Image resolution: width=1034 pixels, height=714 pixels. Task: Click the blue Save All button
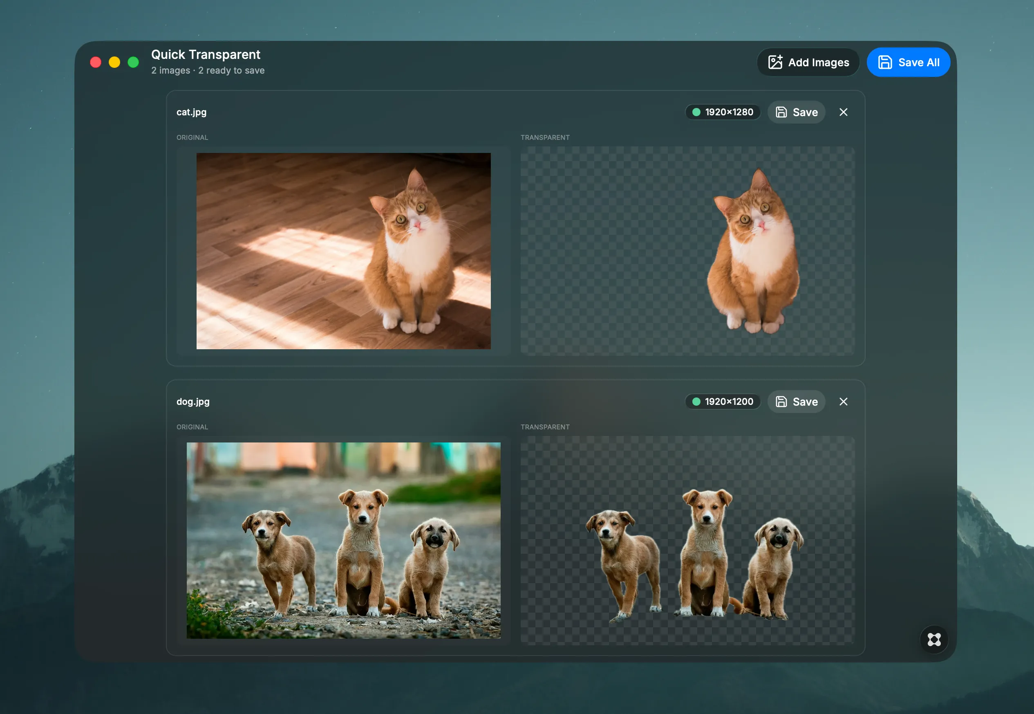[908, 62]
